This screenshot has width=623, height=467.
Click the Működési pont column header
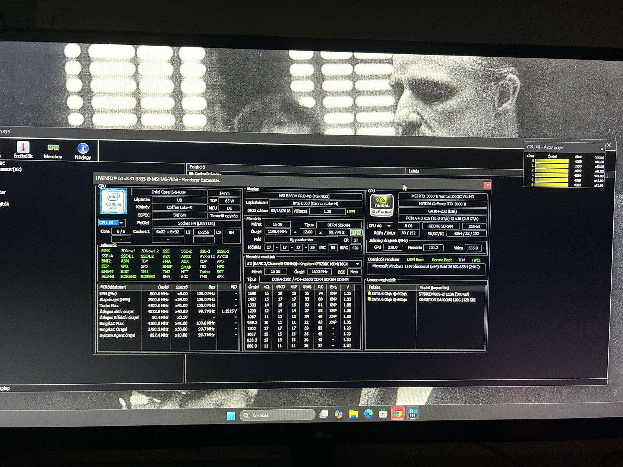pos(119,287)
